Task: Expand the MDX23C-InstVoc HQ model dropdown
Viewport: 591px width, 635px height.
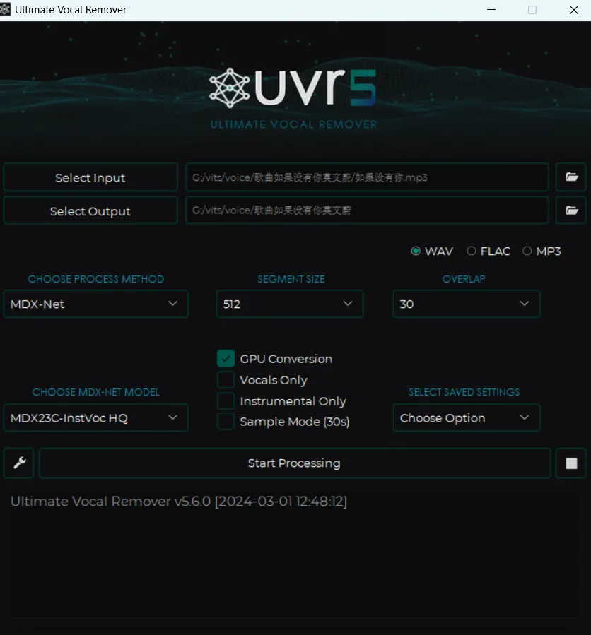Action: (x=96, y=417)
